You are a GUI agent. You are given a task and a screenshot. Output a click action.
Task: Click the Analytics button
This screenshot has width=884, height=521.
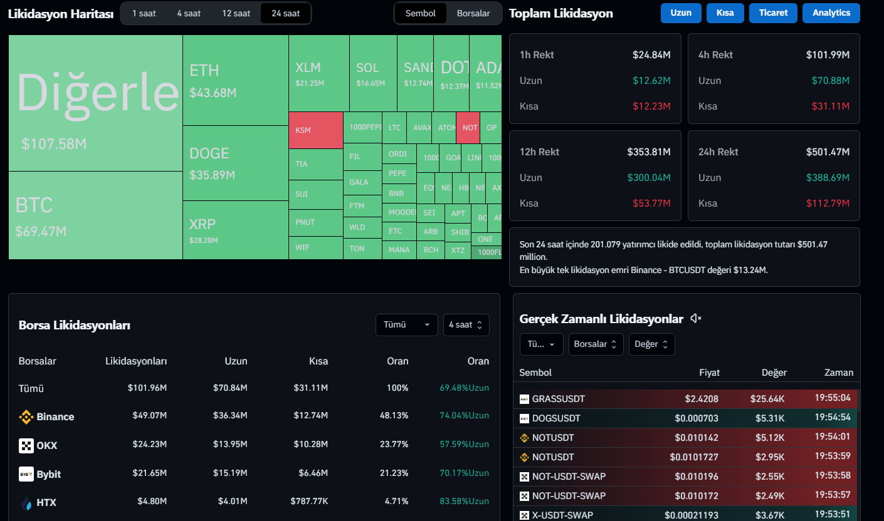click(x=831, y=13)
